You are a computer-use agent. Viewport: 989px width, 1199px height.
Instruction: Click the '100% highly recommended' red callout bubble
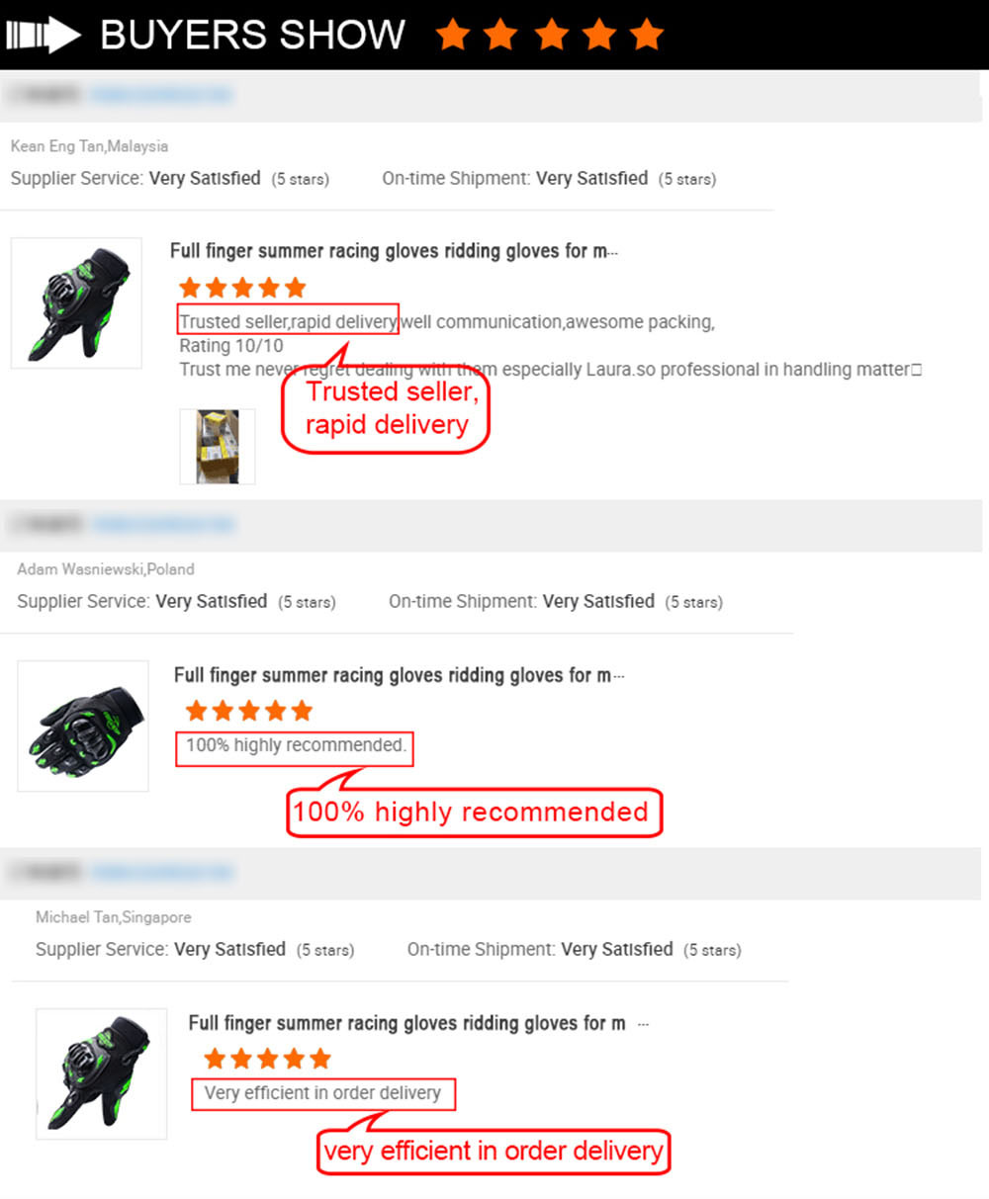pyautogui.click(x=474, y=813)
